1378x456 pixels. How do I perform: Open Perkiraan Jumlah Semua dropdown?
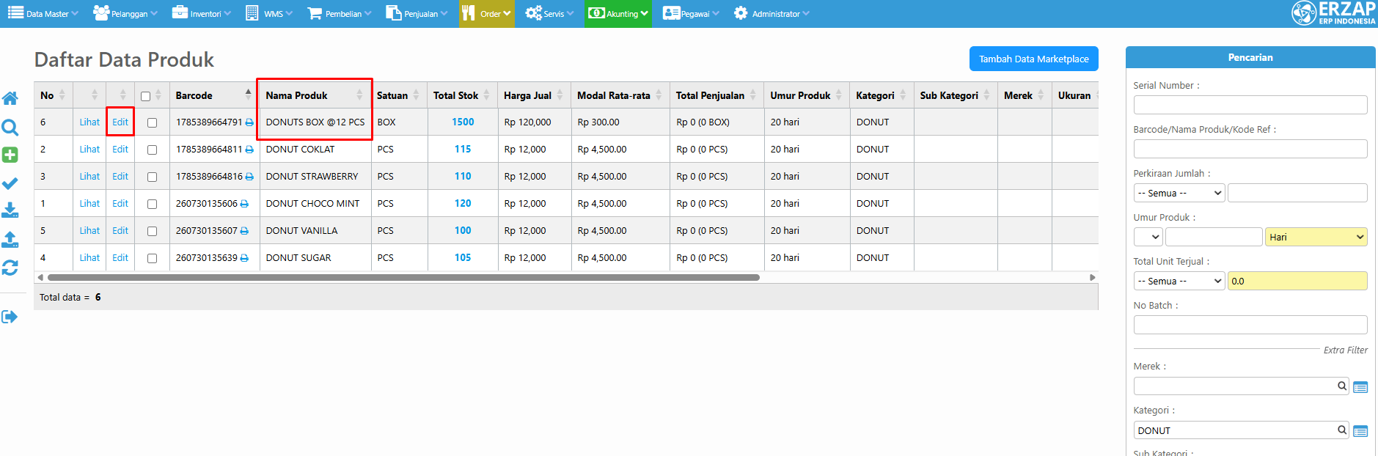point(1179,193)
